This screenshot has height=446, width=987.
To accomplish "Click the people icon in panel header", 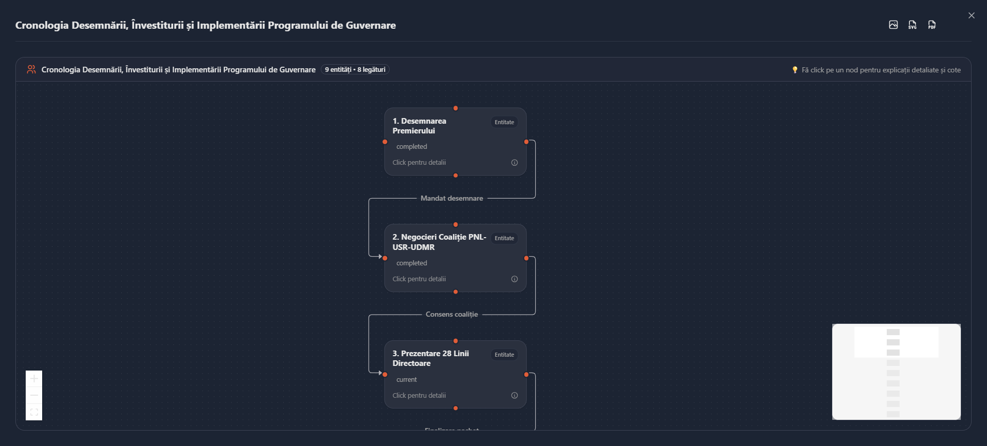I will pyautogui.click(x=31, y=69).
